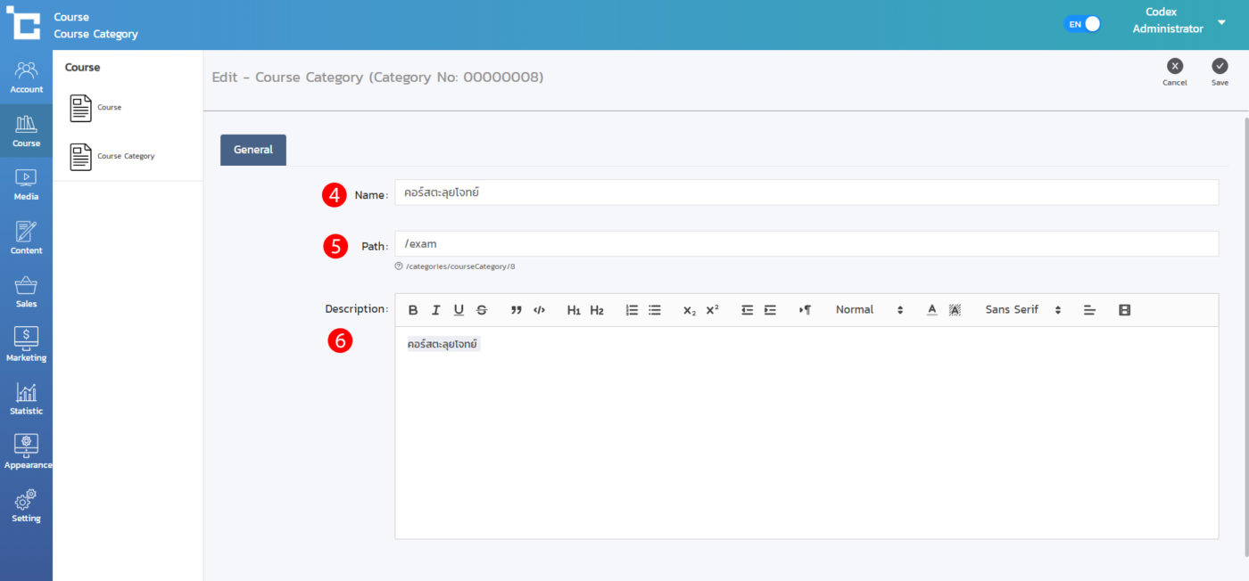Toggle Heading 1 style
The width and height of the screenshot is (1249, 581).
[x=574, y=310]
